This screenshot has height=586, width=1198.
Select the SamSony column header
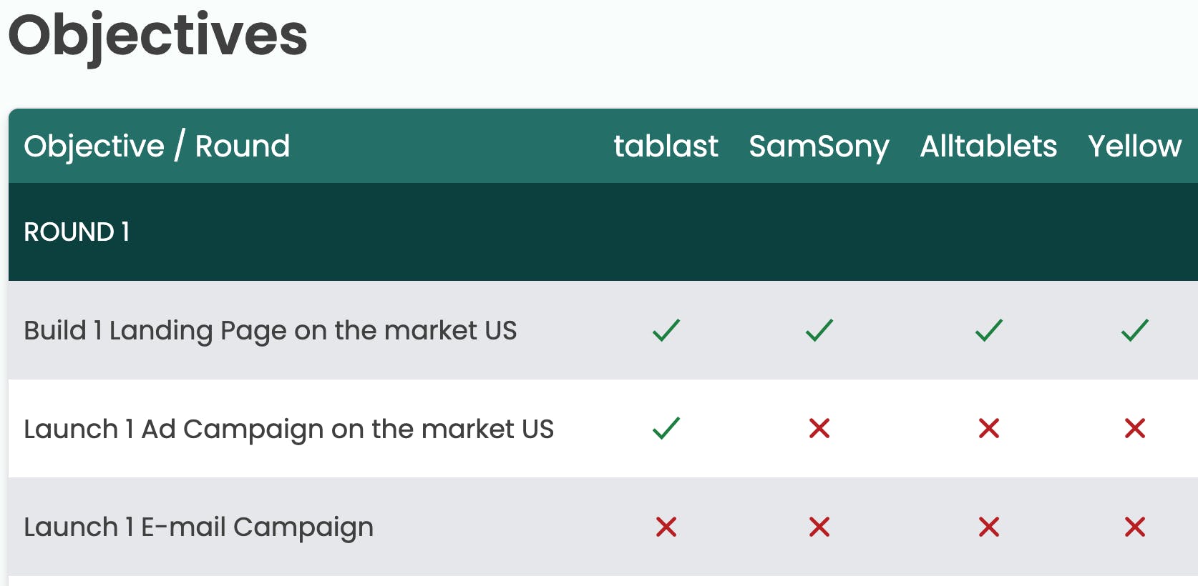tap(819, 146)
